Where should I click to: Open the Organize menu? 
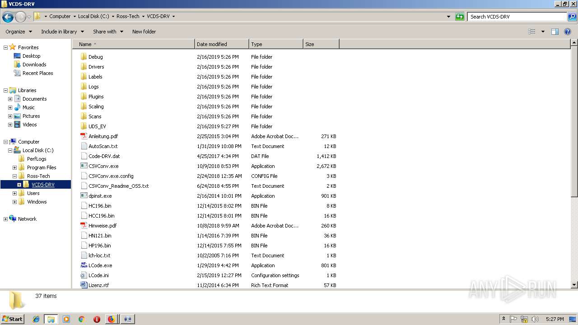click(19, 32)
